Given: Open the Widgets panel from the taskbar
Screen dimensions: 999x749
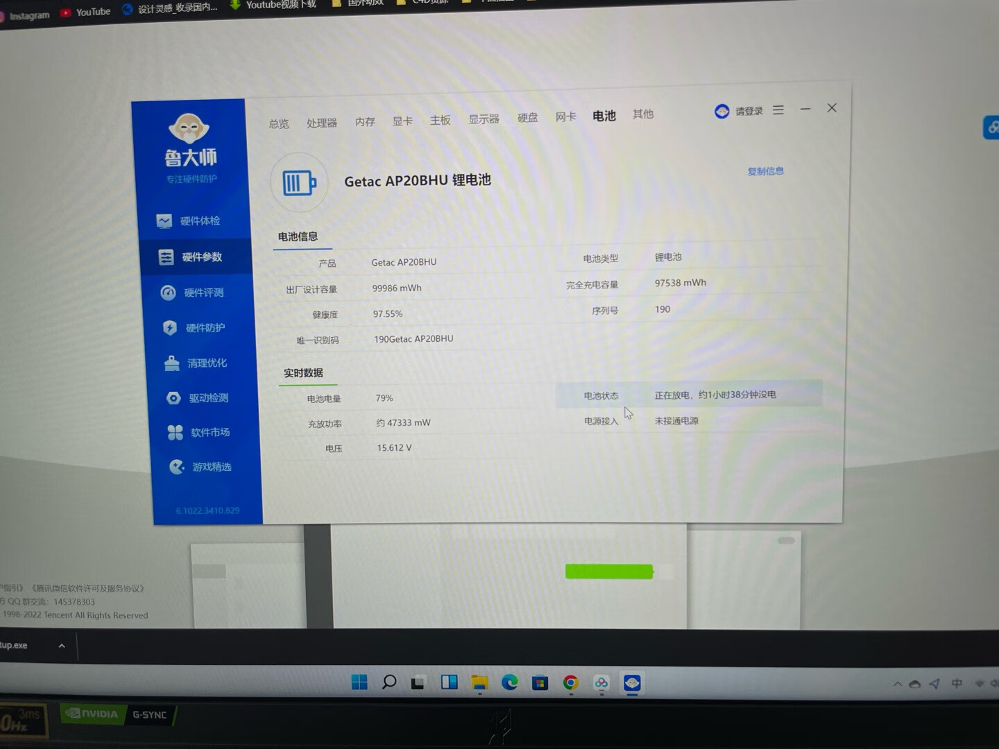Looking at the screenshot, I should [449, 682].
